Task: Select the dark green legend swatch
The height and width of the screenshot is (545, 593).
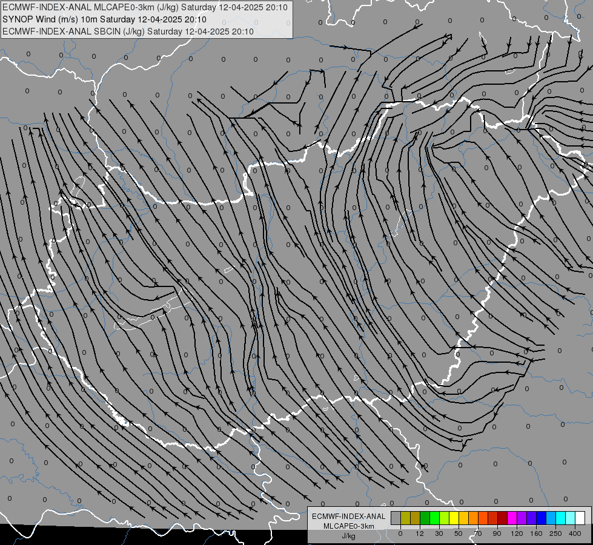Action: [425, 518]
